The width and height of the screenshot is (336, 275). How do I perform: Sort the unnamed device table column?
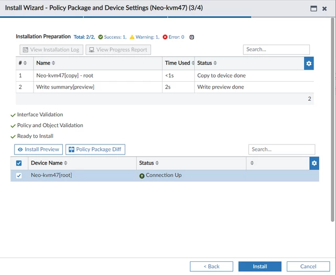click(252, 163)
